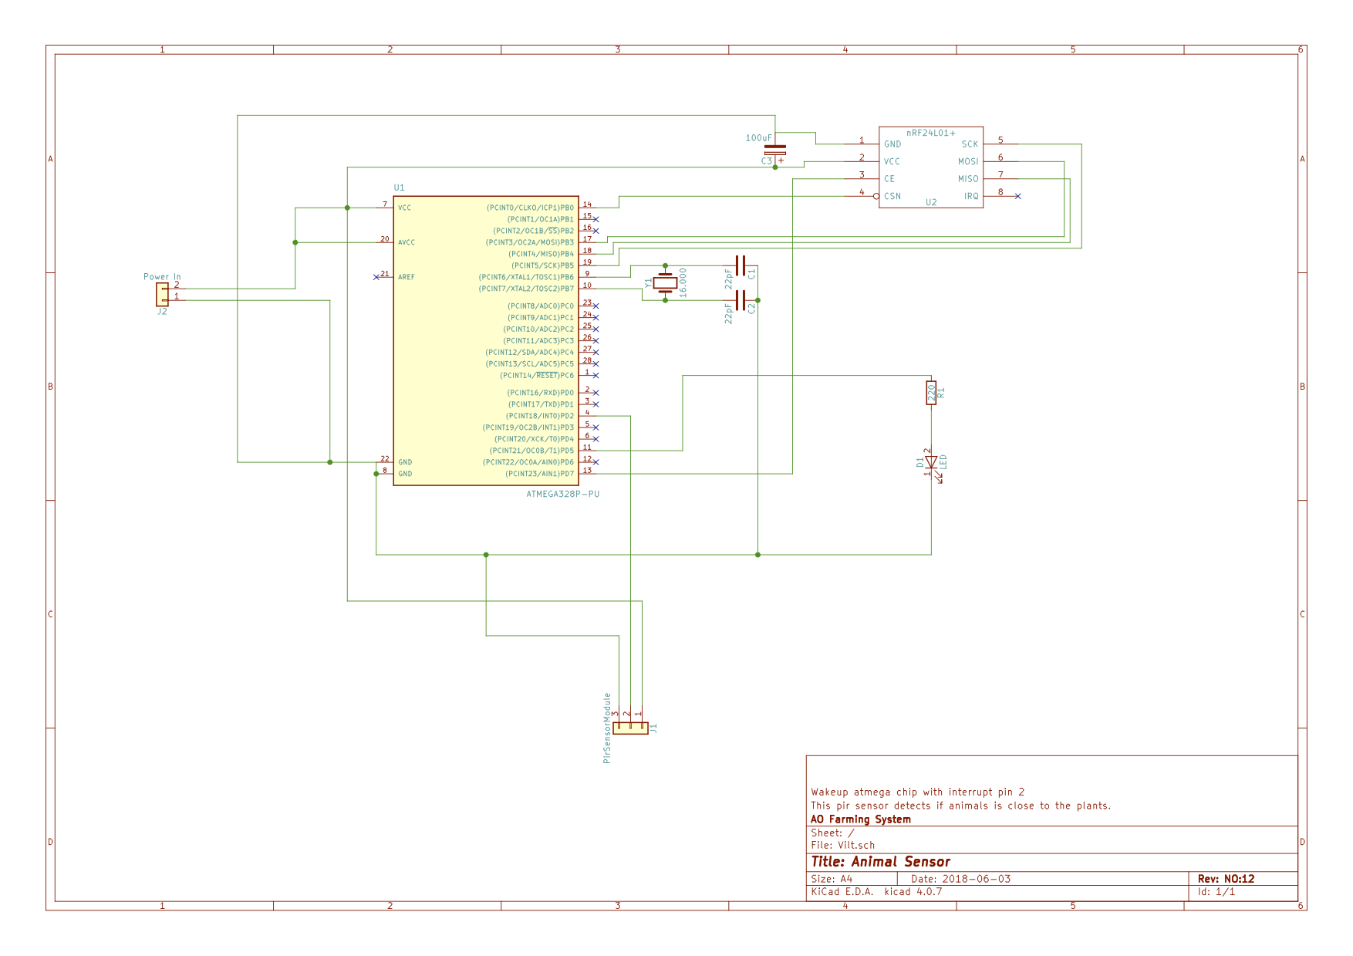Click the no-connect marker on IRQ pin 8

tap(1017, 196)
